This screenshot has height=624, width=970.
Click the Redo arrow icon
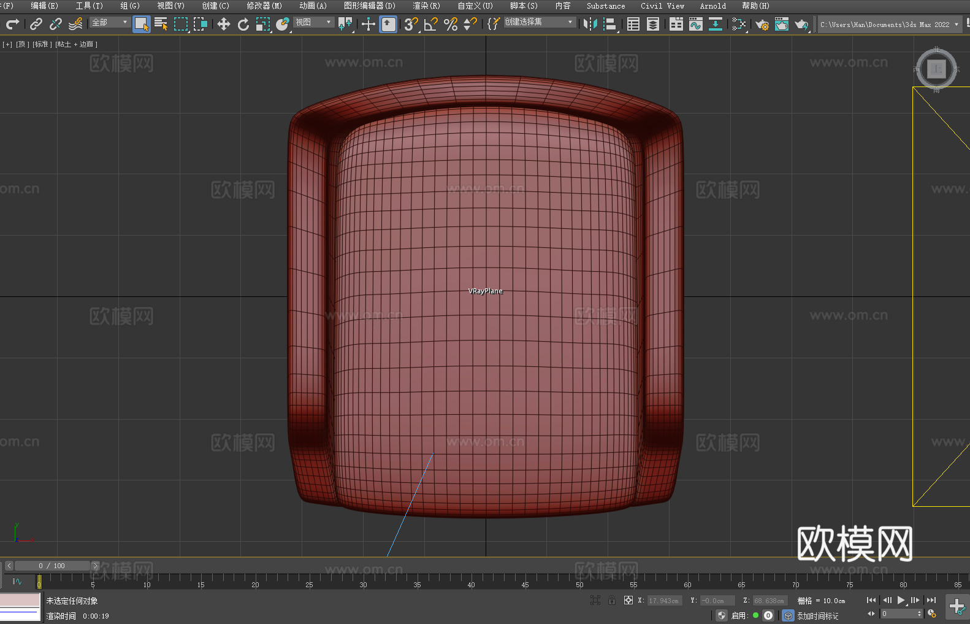tap(12, 24)
